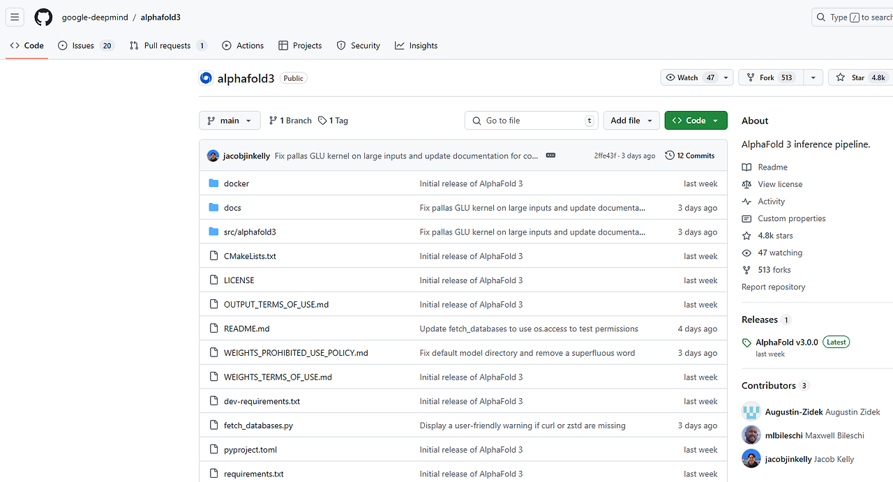This screenshot has width=893, height=482.
Task: Open the src/alphafold3 folder
Action: click(x=250, y=232)
